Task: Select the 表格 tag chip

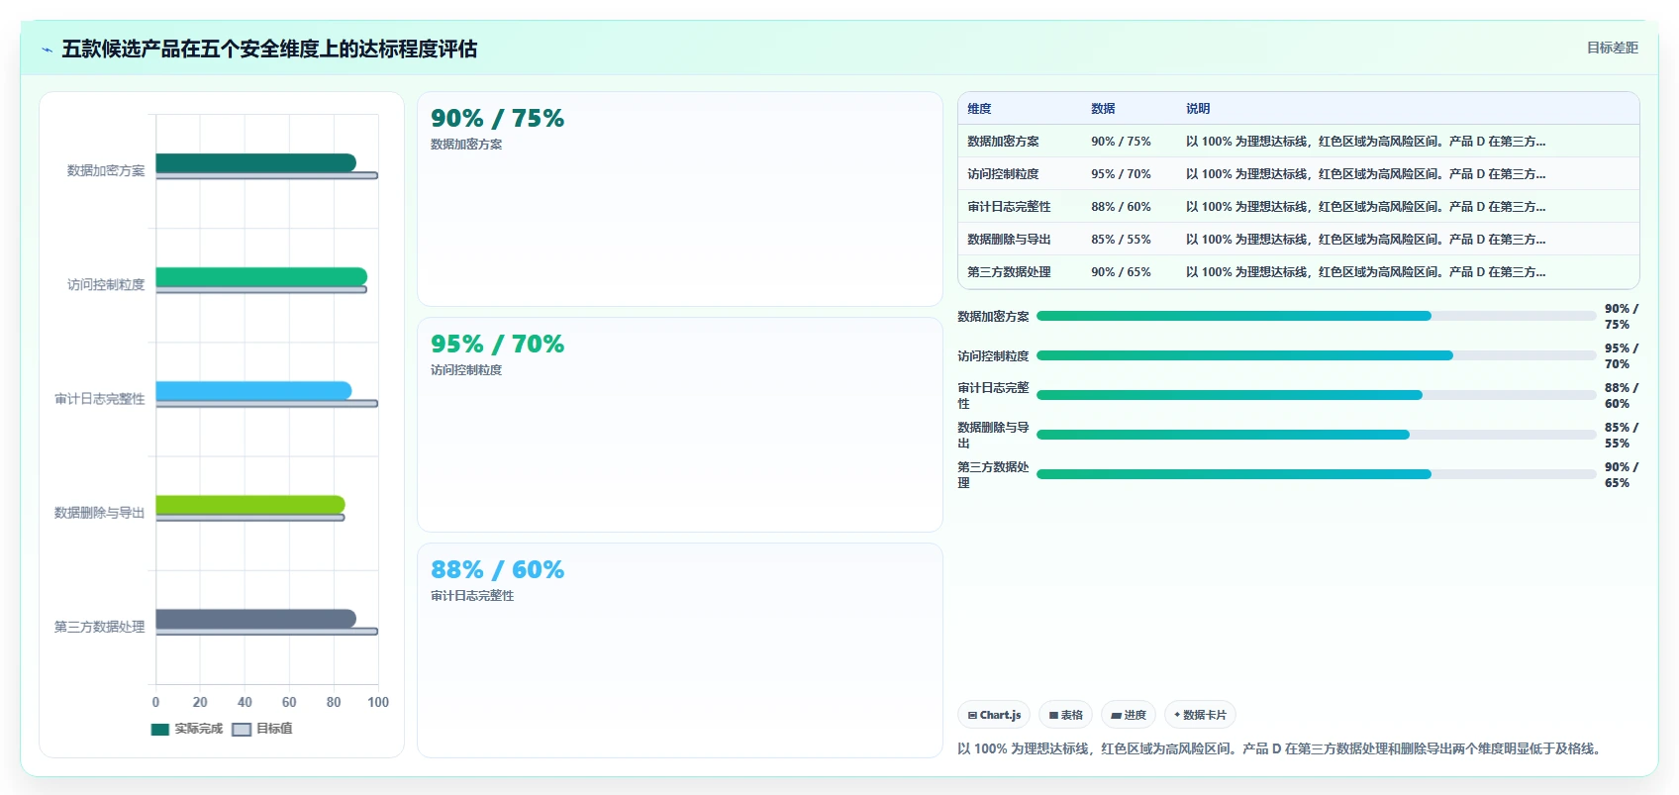Action: (1065, 715)
